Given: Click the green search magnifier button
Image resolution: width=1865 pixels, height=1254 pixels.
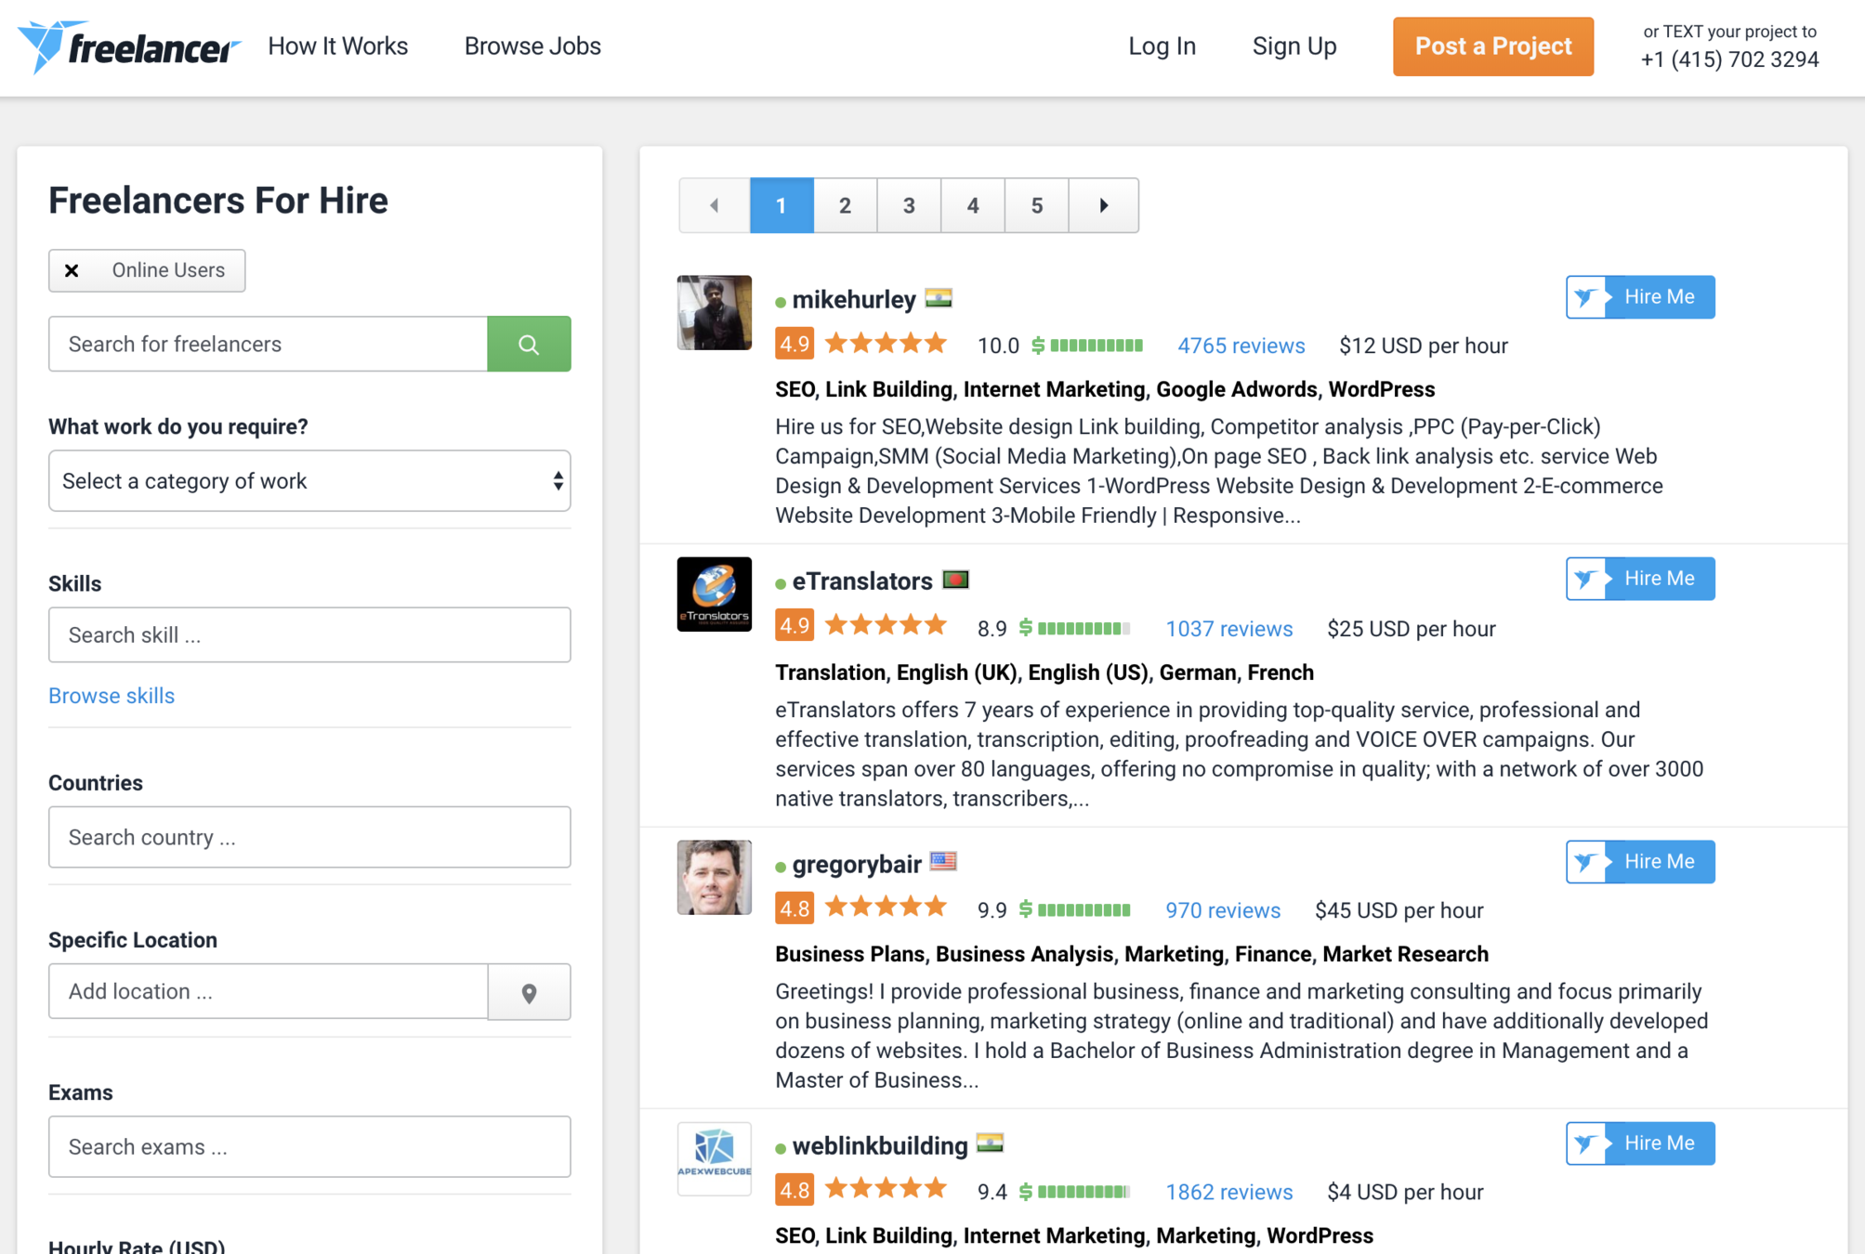Looking at the screenshot, I should 529,345.
